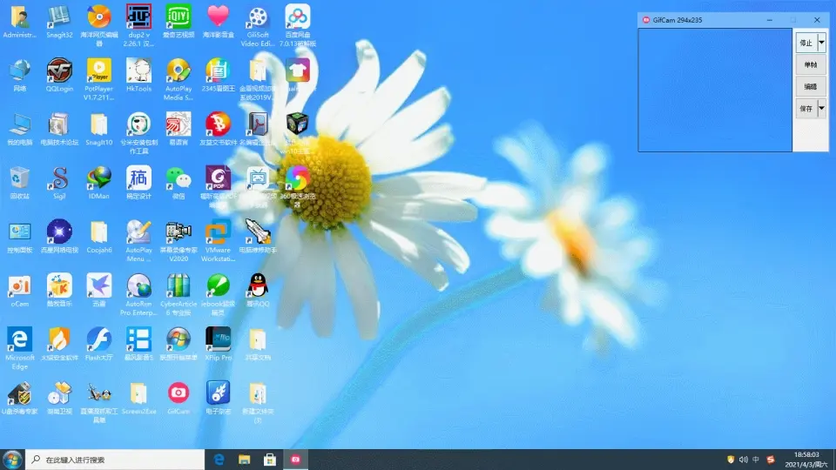Select the GifCam desktop shortcut icon
836x470 pixels.
(179, 393)
